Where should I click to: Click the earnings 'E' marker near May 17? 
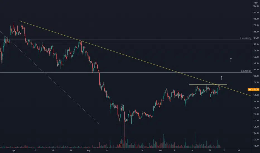pos(121,146)
